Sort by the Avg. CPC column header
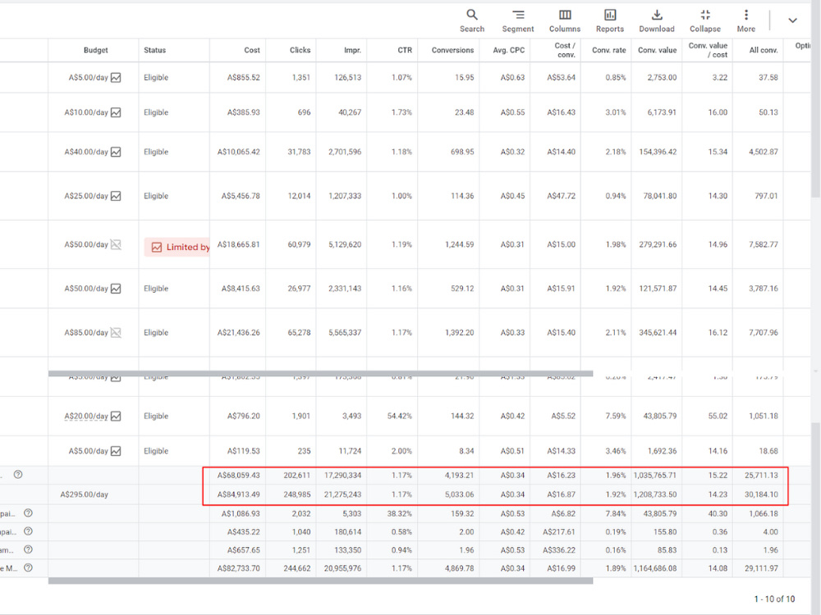Viewport: 821px width, 615px height. (508, 50)
